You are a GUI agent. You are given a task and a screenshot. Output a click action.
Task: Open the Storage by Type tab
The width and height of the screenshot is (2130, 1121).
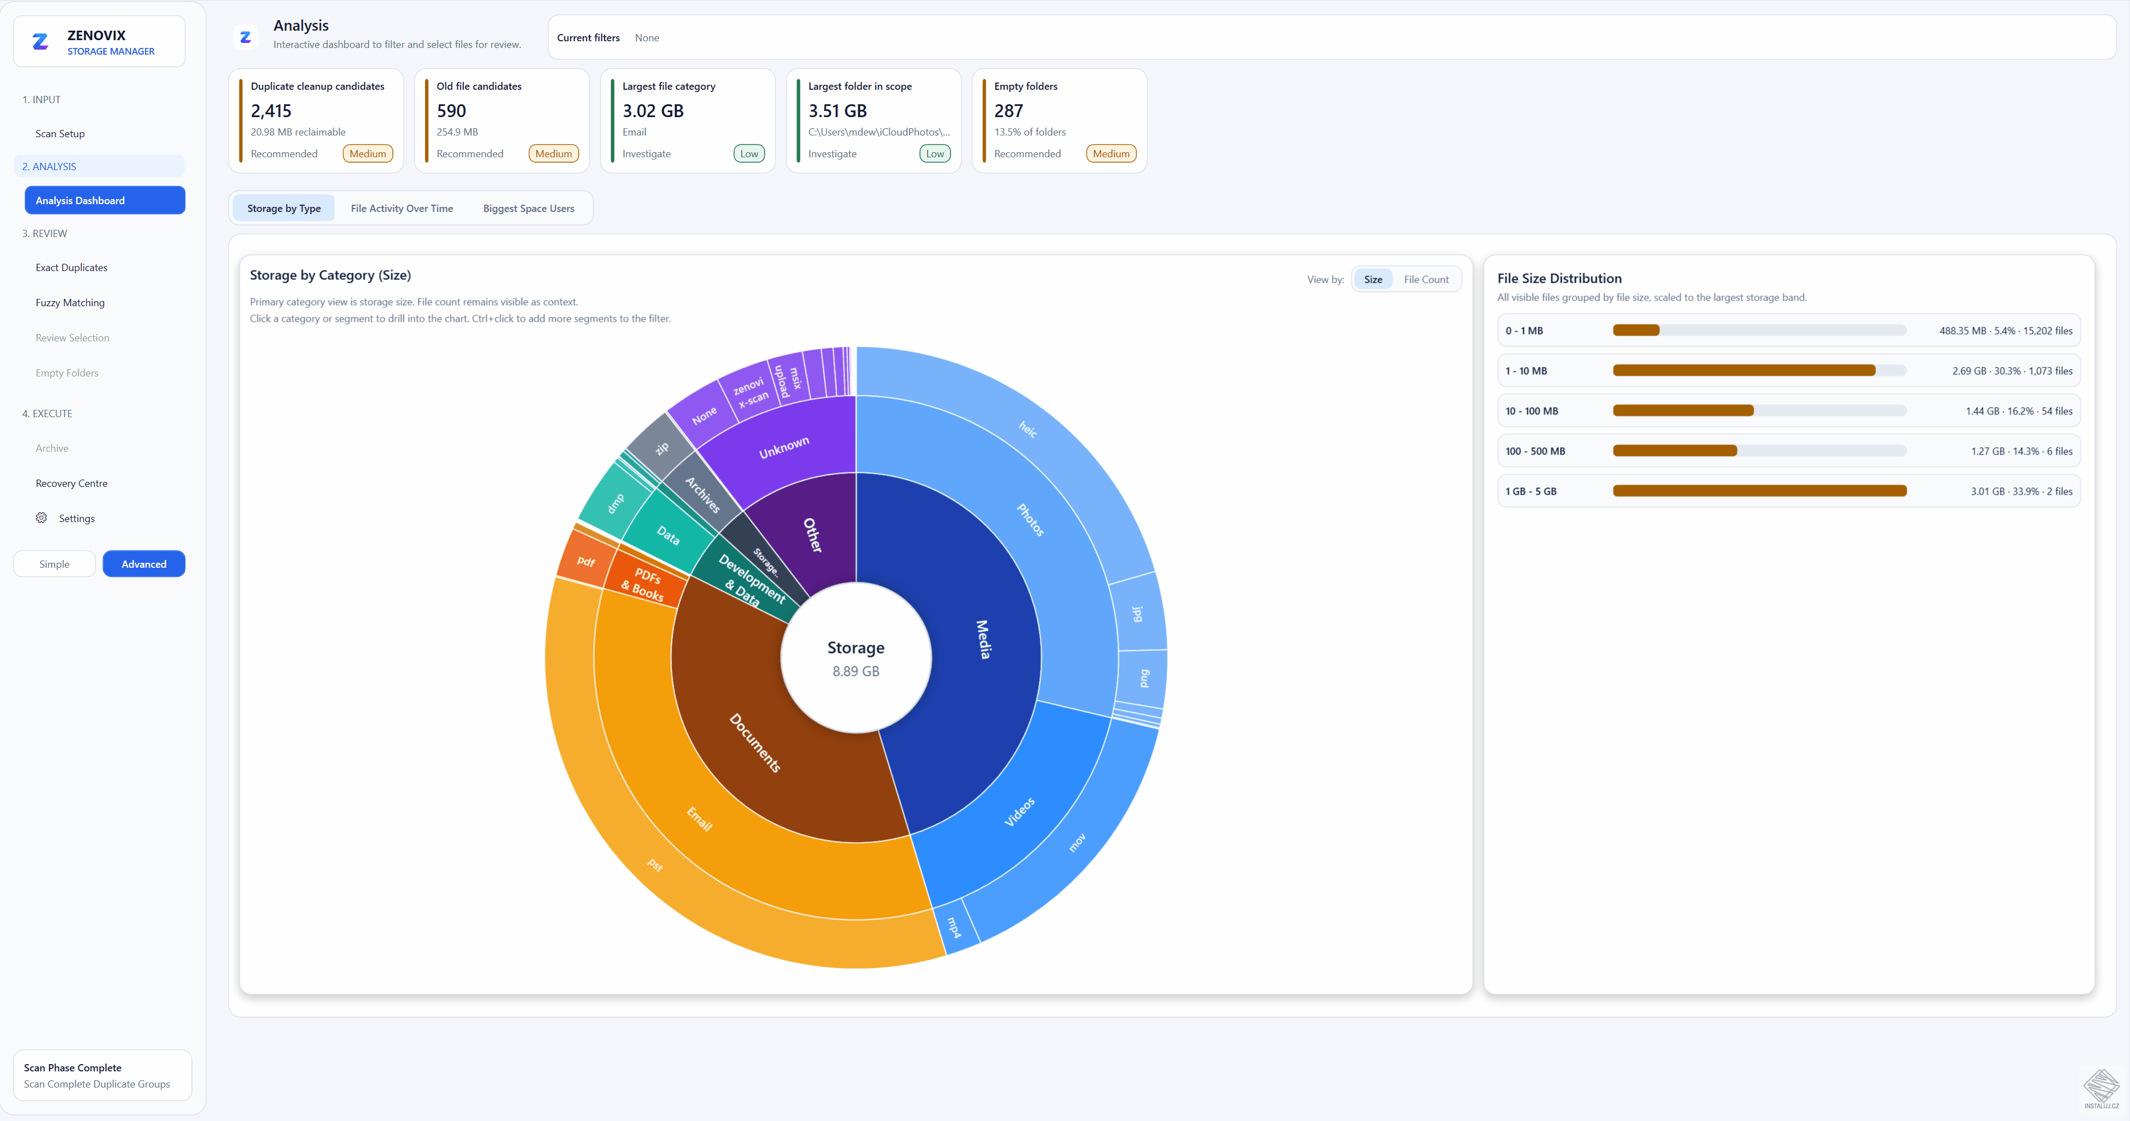click(284, 208)
